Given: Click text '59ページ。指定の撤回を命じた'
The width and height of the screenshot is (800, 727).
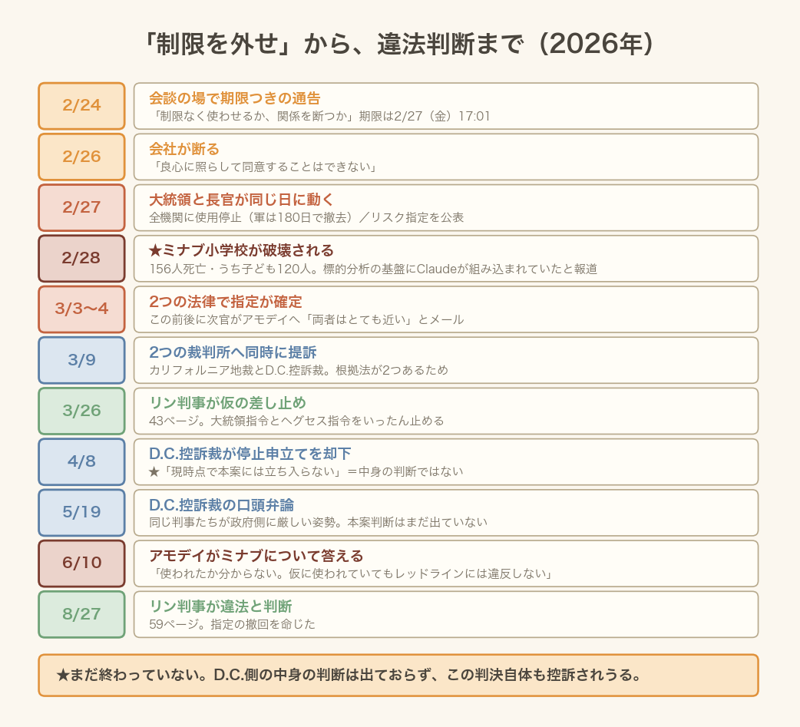Looking at the screenshot, I should pos(232,624).
